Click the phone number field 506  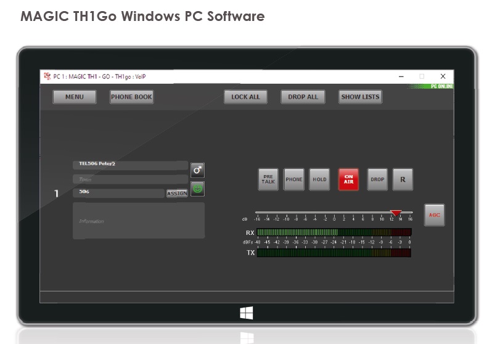click(118, 192)
